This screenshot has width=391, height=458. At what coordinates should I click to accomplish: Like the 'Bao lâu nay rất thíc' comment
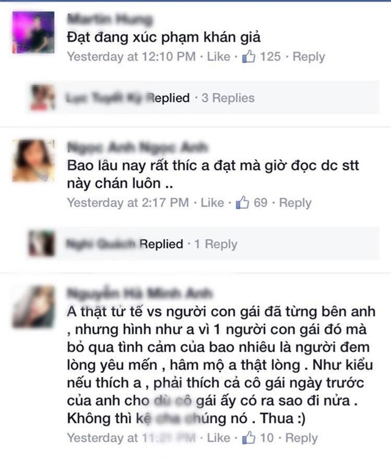pyautogui.click(x=212, y=202)
